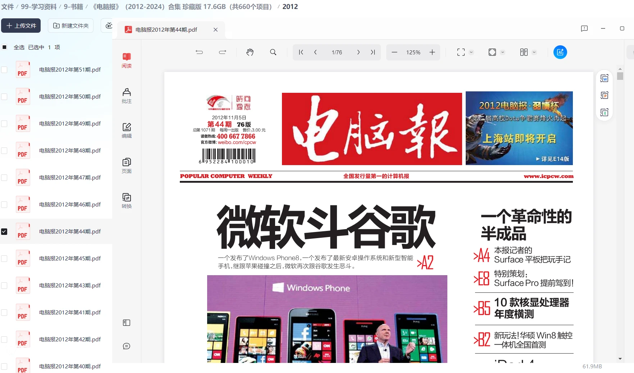634x373 pixels.
Task: Check the box for 电脑报2012年第46期.pdf
Action: coord(4,205)
